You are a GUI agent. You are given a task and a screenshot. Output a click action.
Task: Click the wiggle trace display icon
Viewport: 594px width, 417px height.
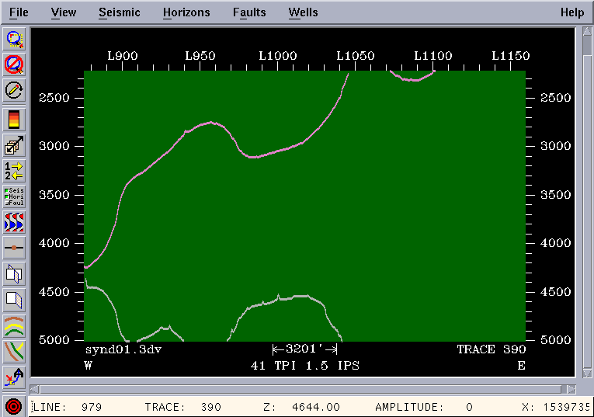pyautogui.click(x=14, y=222)
